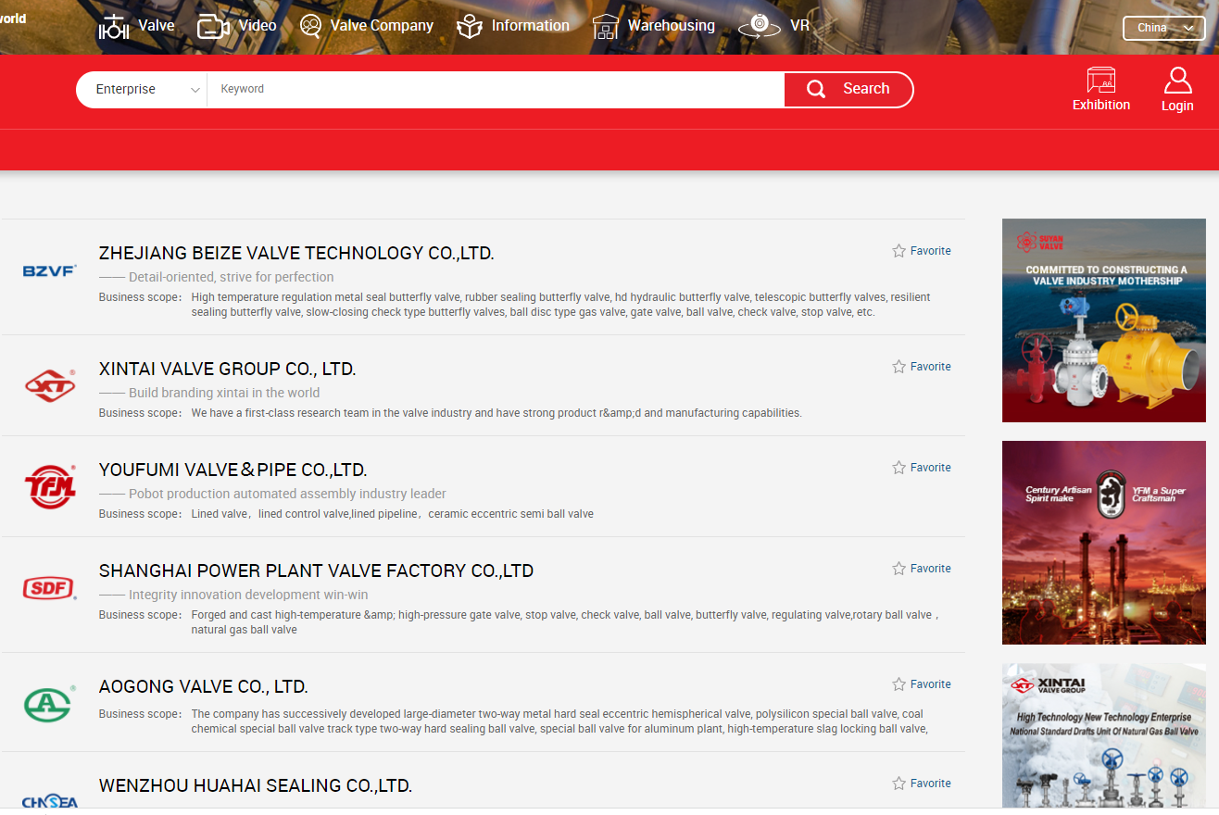Click the Exhibition text label

(x=1101, y=106)
